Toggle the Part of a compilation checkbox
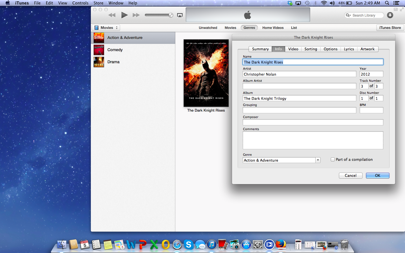This screenshot has width=405, height=253. pos(333,159)
